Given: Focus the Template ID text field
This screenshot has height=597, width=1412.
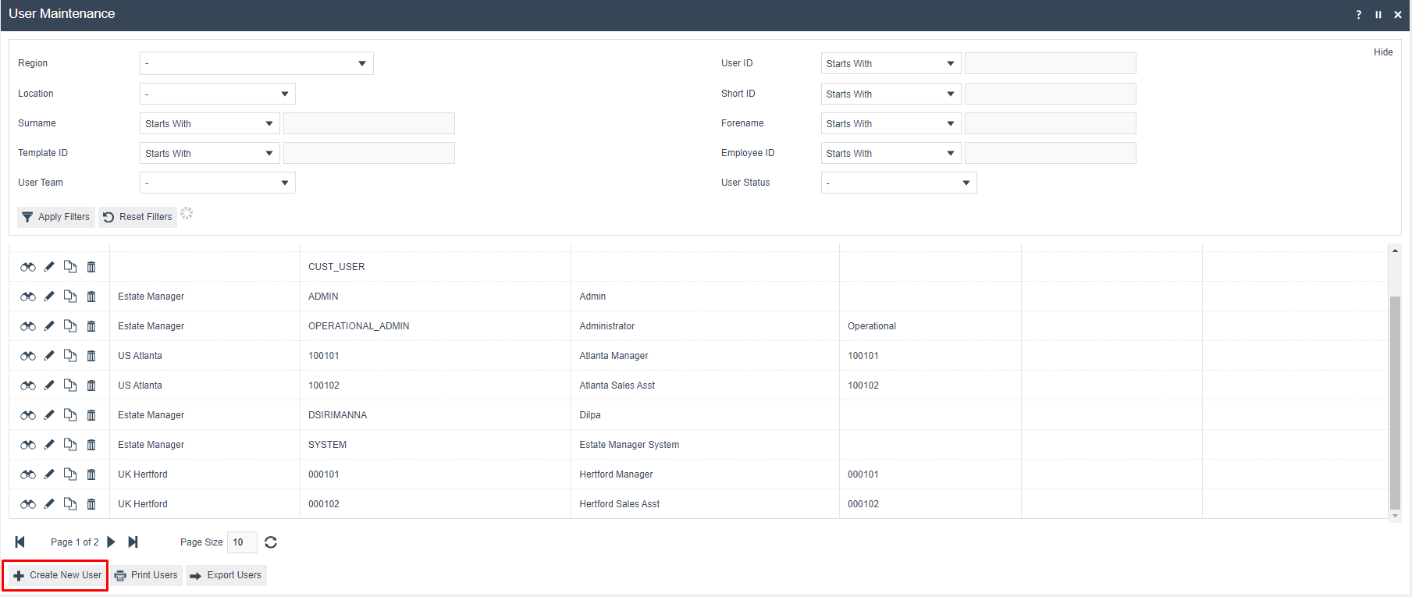Looking at the screenshot, I should click(x=369, y=153).
